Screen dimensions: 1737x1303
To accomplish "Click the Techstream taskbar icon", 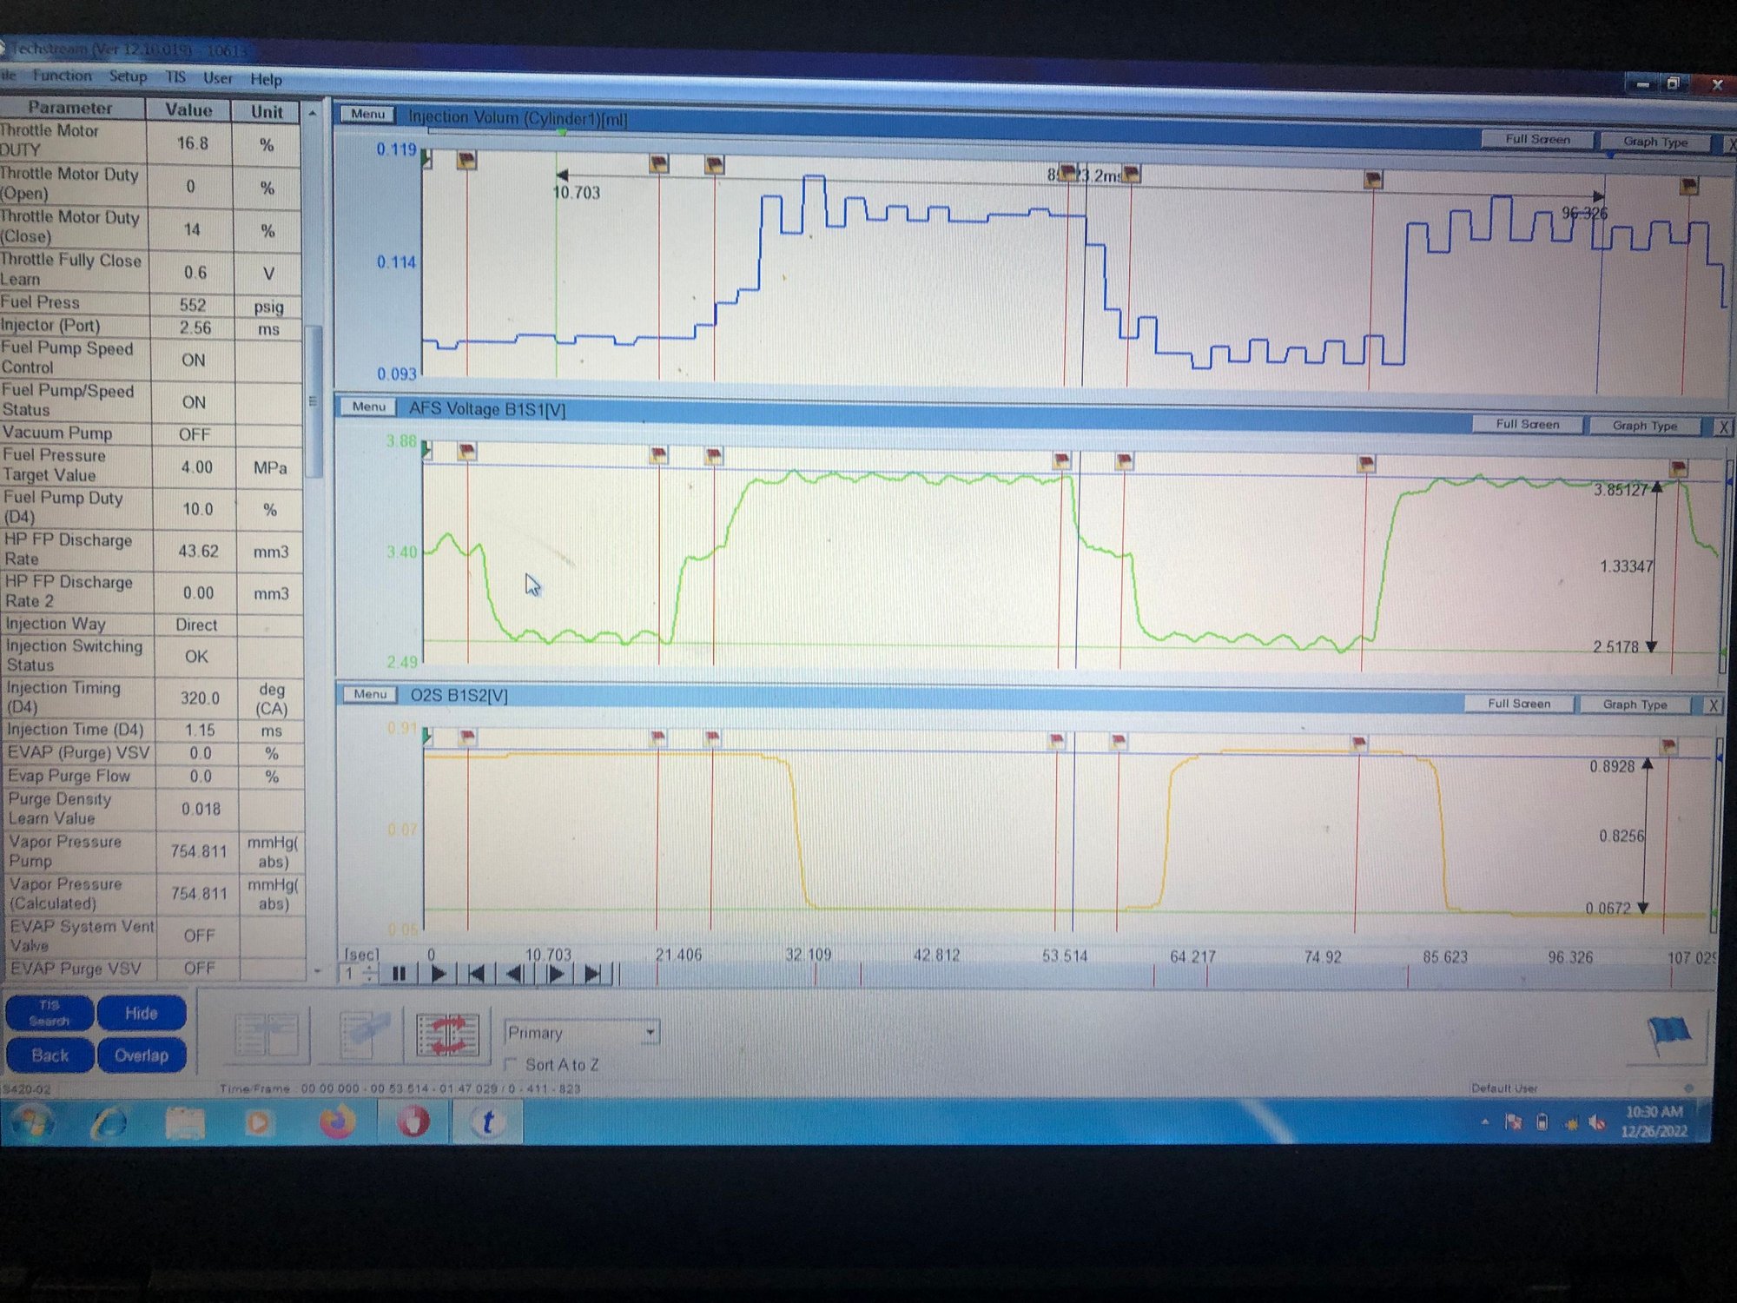I will click(x=487, y=1122).
